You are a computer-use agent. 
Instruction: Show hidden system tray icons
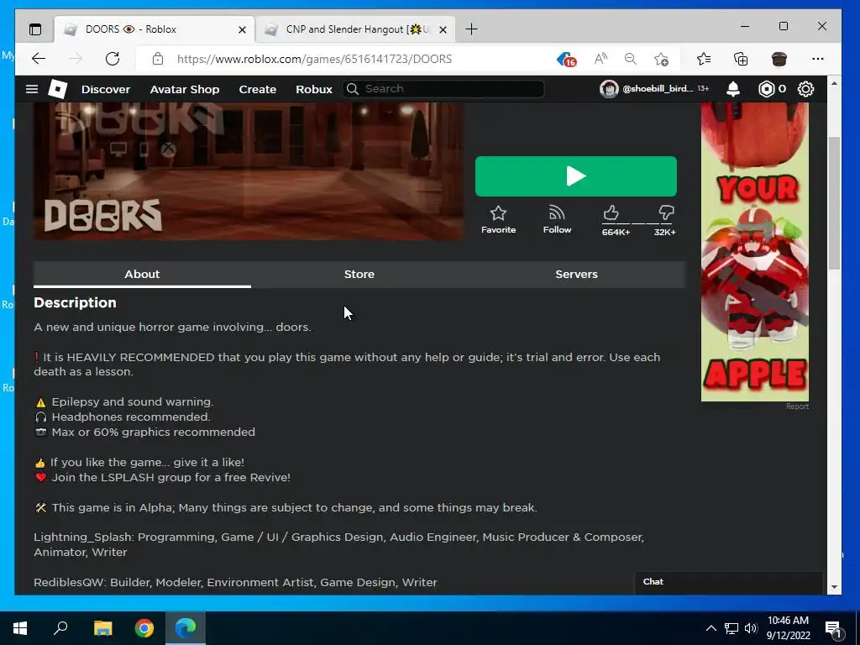[711, 628]
